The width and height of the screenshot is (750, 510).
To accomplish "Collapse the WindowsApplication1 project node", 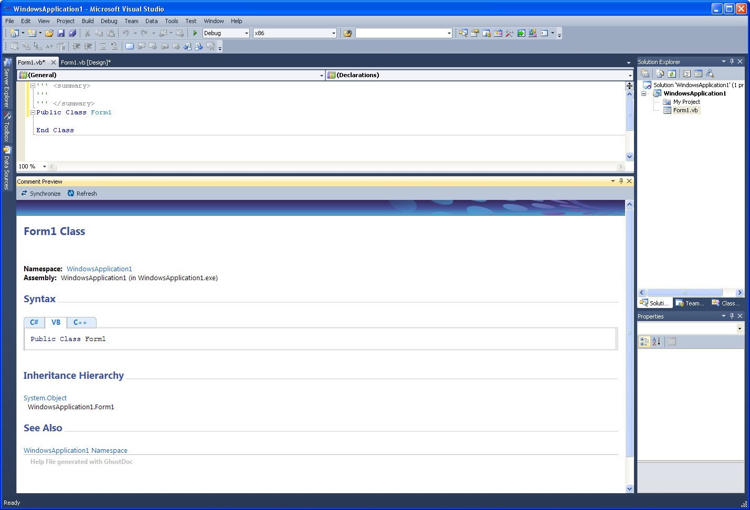I will tap(644, 93).
